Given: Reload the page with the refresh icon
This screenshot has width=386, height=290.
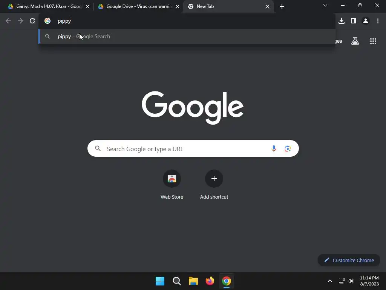Looking at the screenshot, I should [x=32, y=21].
